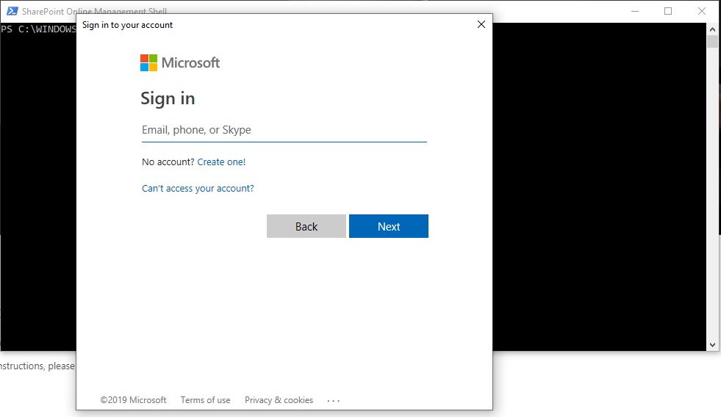The width and height of the screenshot is (721, 417).
Task: Click the SharePoint Online Management Shell title icon
Action: point(12,11)
